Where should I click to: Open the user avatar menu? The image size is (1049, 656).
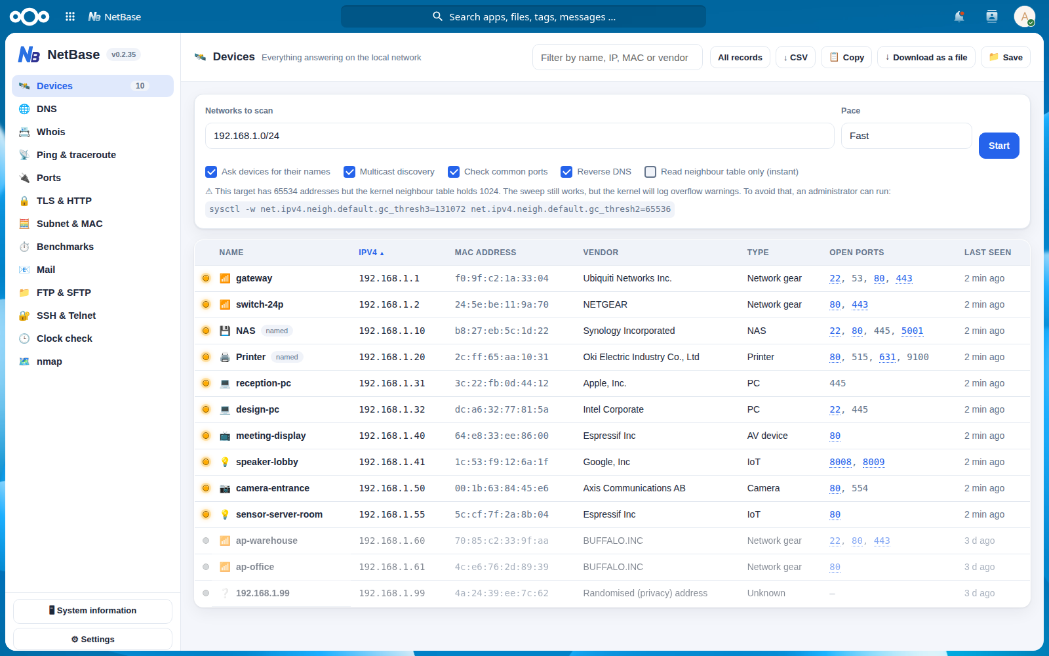[x=1024, y=16]
